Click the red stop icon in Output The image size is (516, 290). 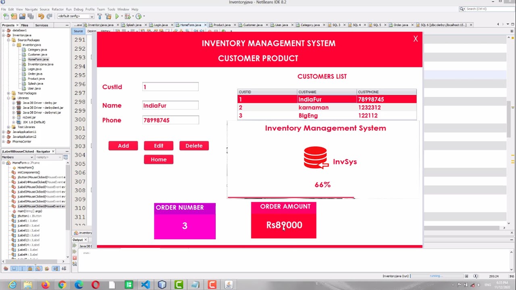tap(75, 258)
